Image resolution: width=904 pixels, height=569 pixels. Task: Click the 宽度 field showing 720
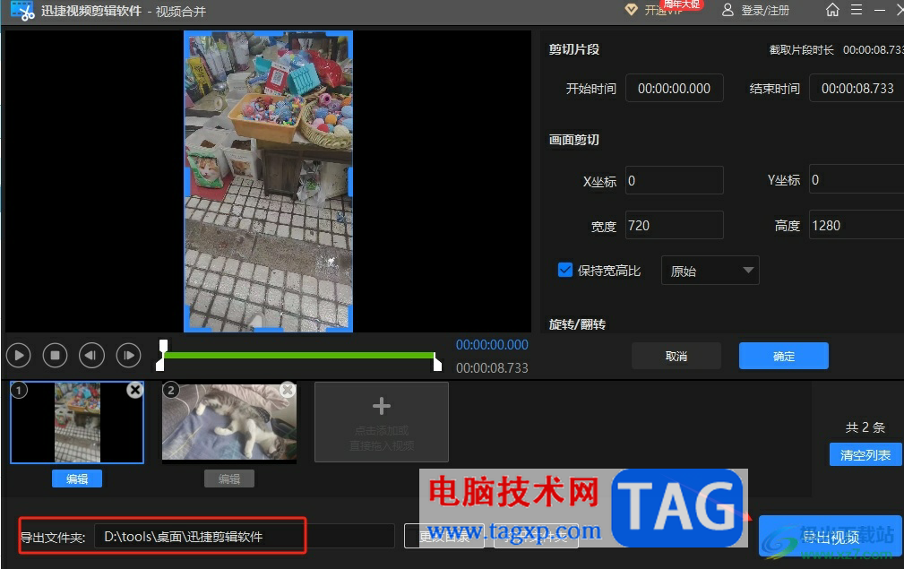pos(674,225)
